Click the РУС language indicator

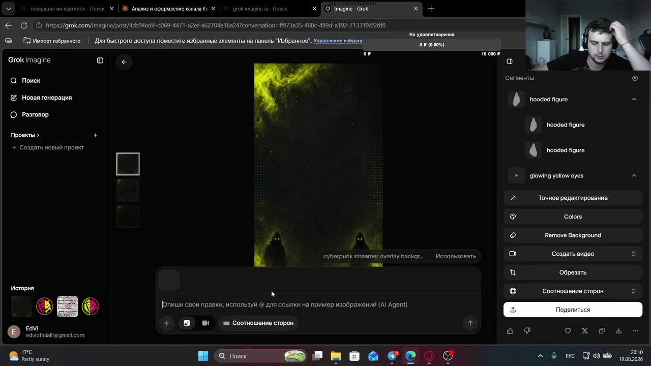click(x=571, y=356)
